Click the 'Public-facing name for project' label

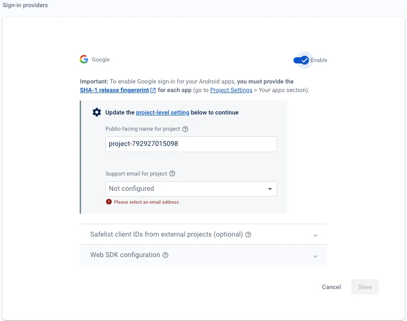[x=143, y=129]
